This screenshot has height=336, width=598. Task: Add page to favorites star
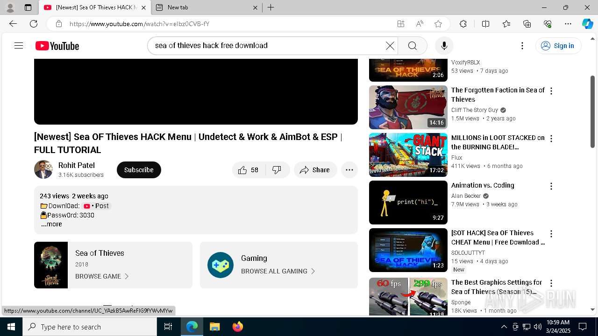coord(438,24)
